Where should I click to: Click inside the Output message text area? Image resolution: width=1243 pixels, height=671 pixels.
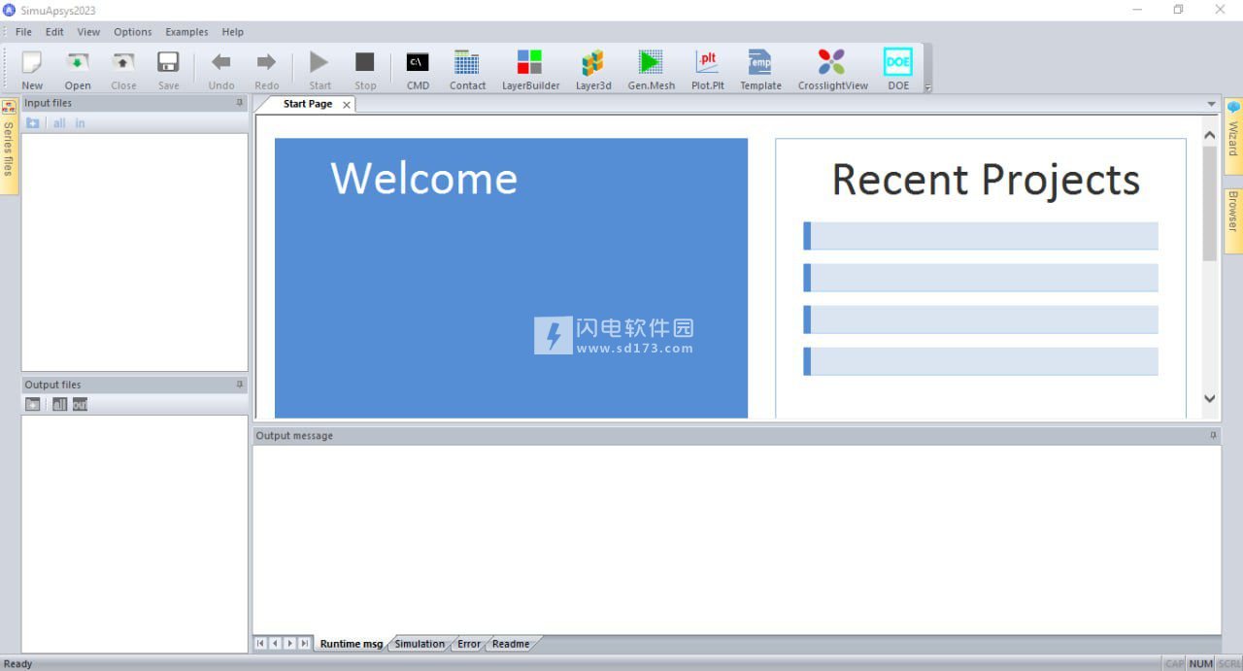pos(736,539)
